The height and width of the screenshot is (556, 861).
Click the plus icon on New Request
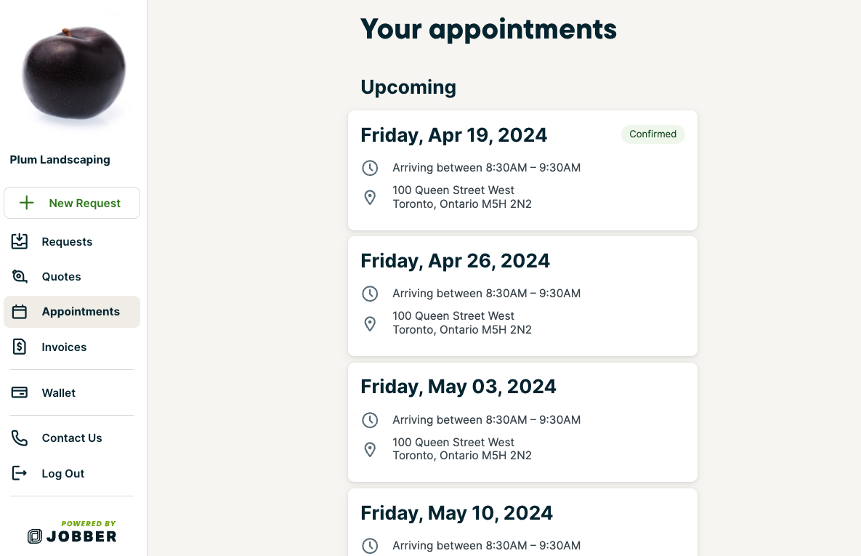point(28,203)
